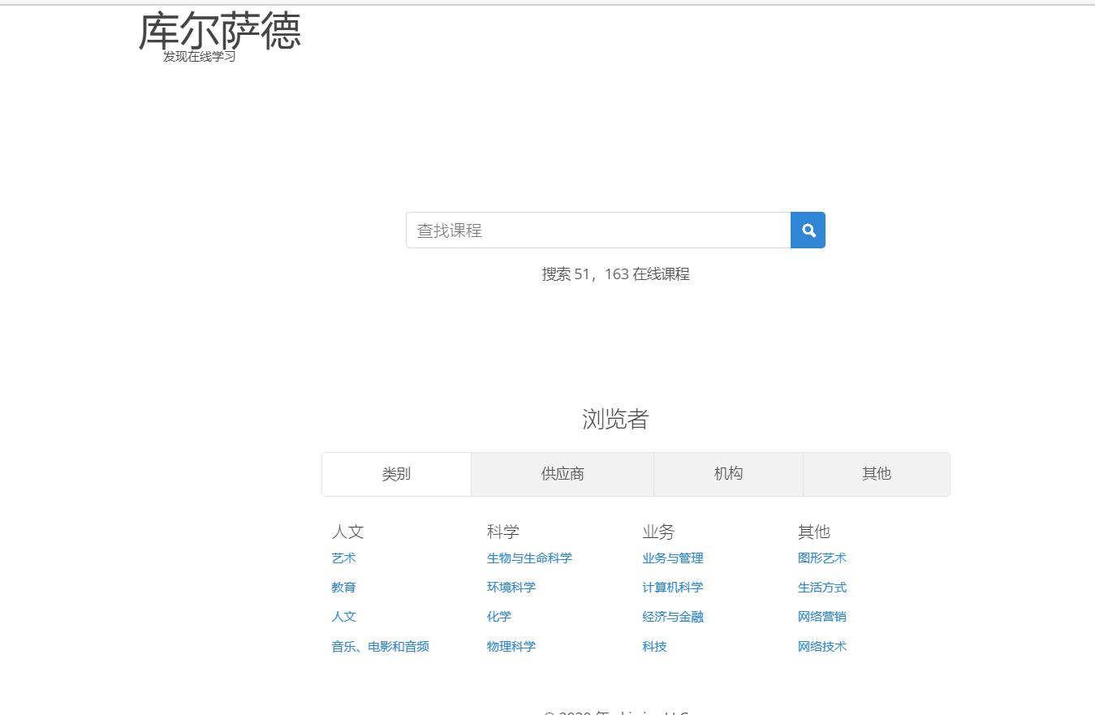Open the 图形艺术 link
The image size is (1095, 715).
[x=822, y=558]
